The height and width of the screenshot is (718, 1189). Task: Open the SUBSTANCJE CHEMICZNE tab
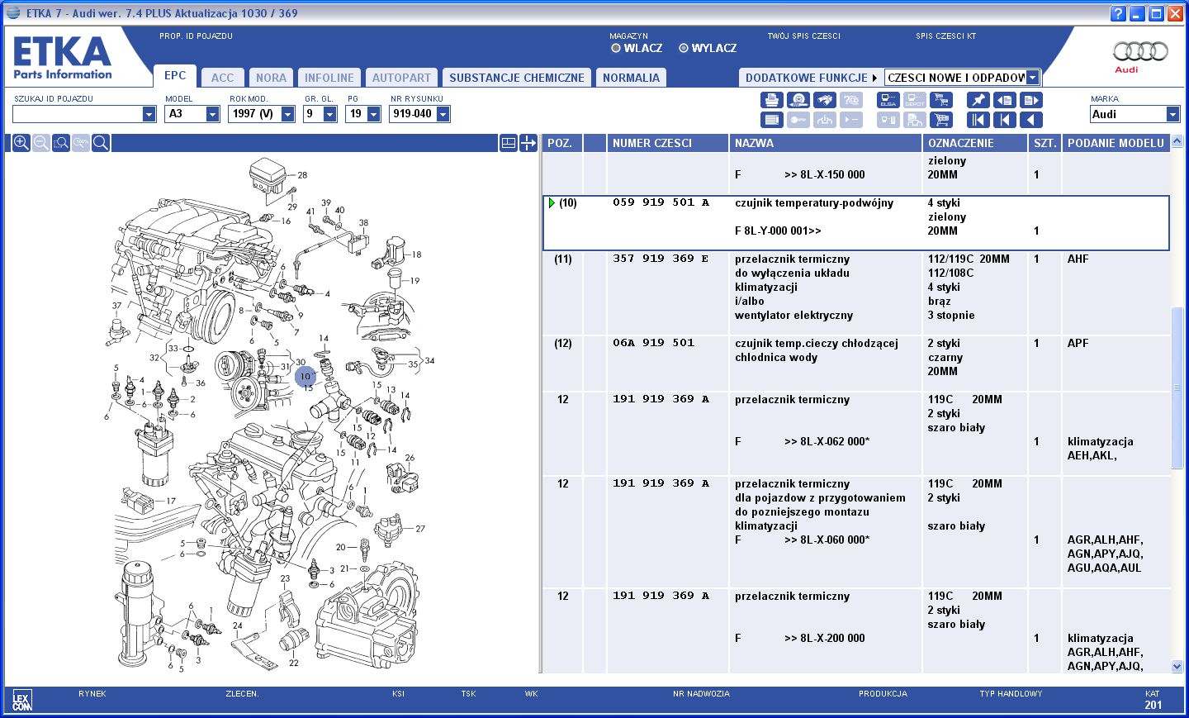click(517, 78)
